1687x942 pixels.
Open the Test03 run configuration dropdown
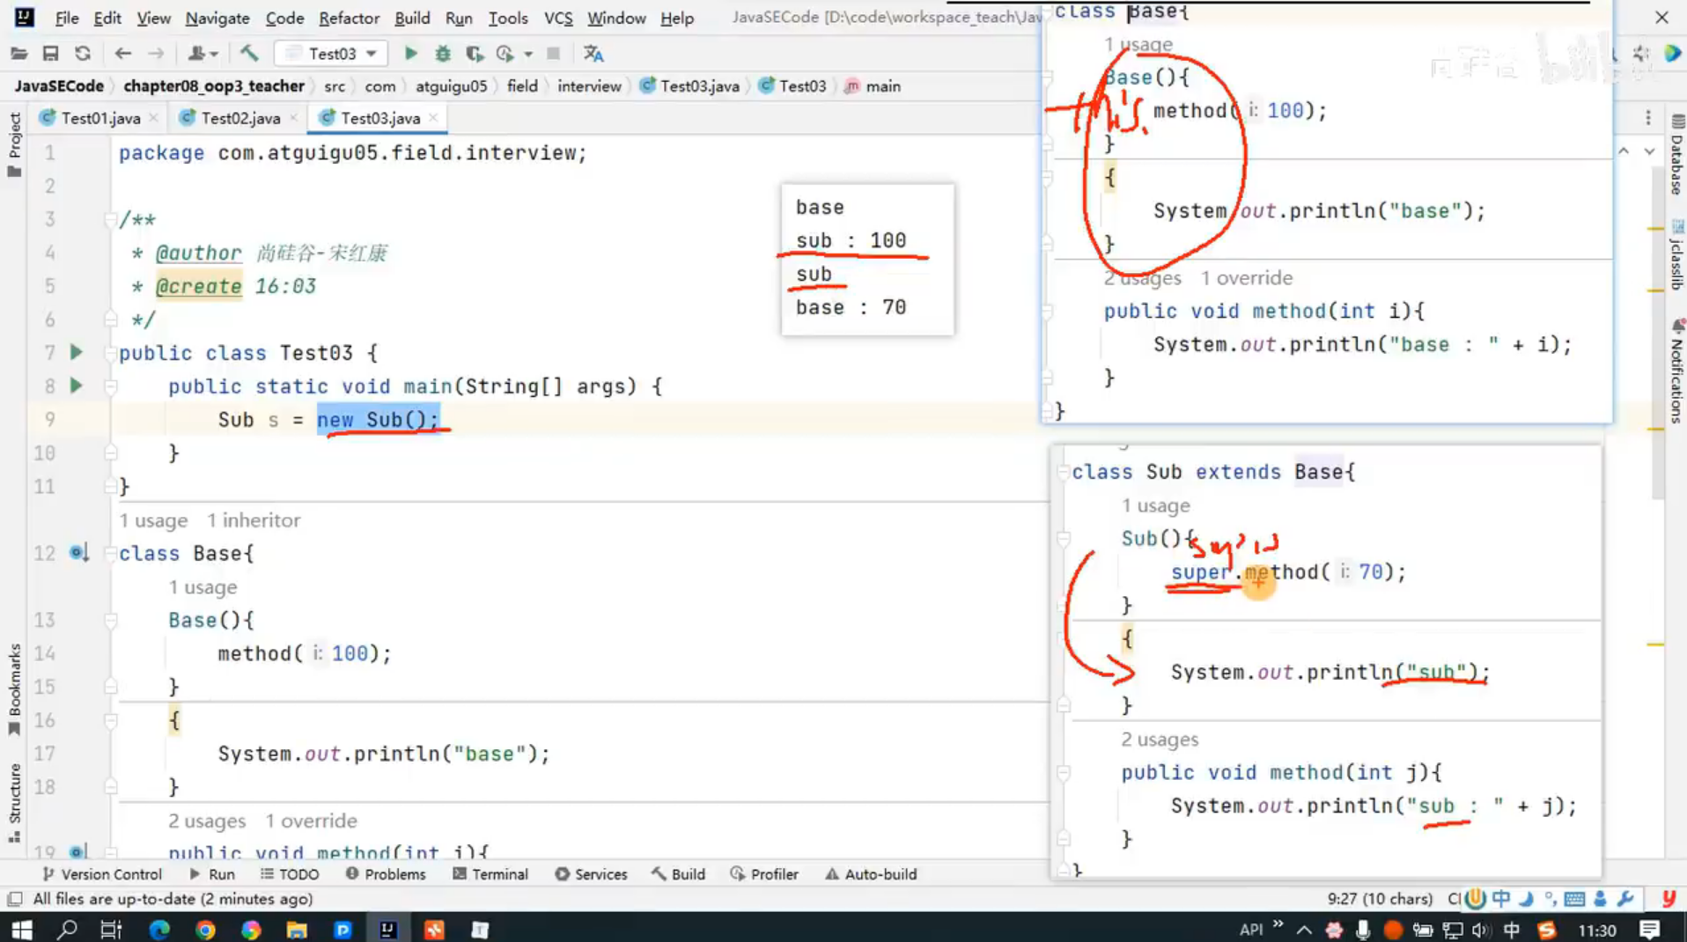coord(332,54)
